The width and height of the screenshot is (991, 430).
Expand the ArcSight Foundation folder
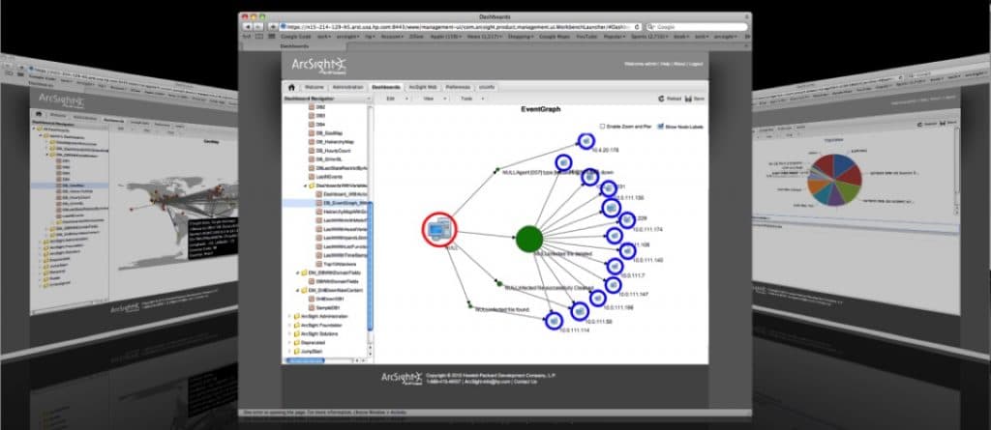point(289,325)
